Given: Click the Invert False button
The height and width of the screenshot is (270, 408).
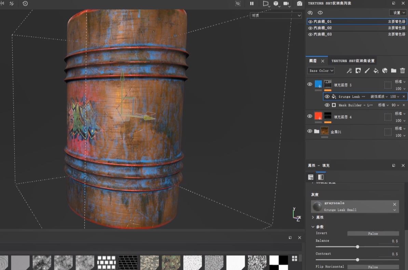Looking at the screenshot, I should point(373,233).
